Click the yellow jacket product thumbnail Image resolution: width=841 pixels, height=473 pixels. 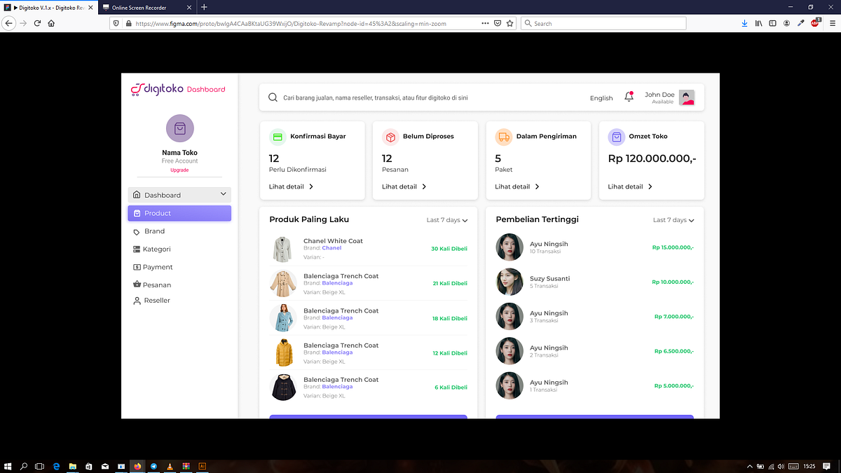tap(283, 352)
